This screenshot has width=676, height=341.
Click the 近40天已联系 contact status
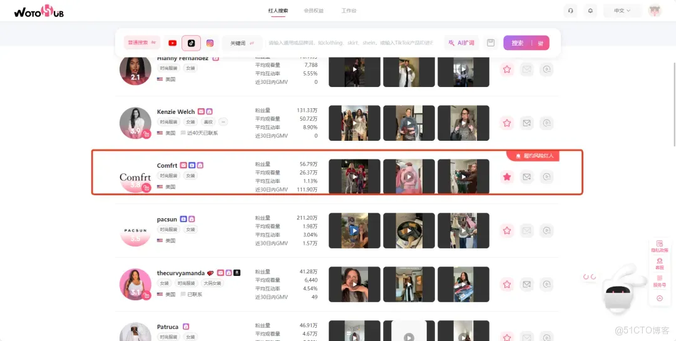199,133
